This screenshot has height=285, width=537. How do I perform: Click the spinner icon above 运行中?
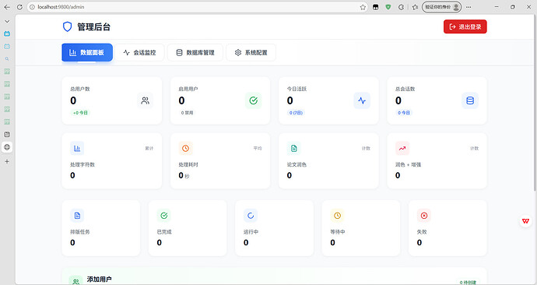click(x=251, y=216)
